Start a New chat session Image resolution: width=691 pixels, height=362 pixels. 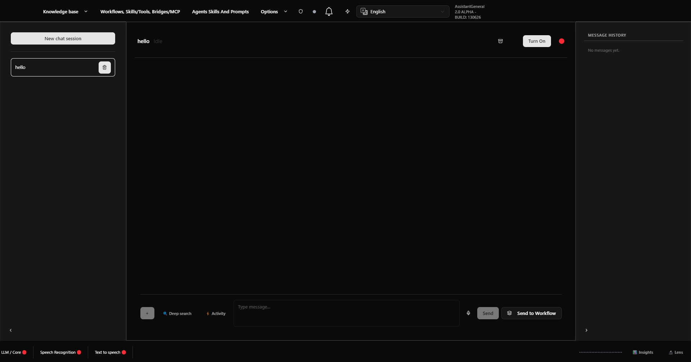click(x=63, y=38)
